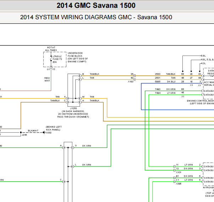Click the 'IN DASH HARNESS' location note
The image size is (214, 202).
(x=73, y=111)
